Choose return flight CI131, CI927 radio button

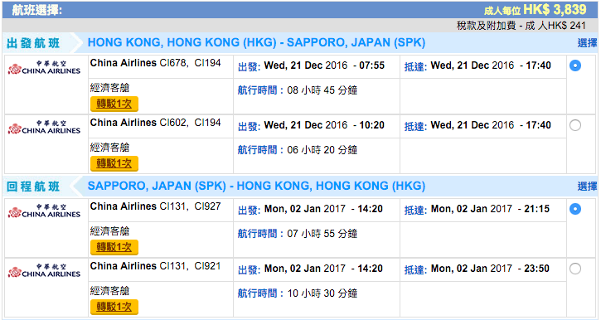[575, 209]
